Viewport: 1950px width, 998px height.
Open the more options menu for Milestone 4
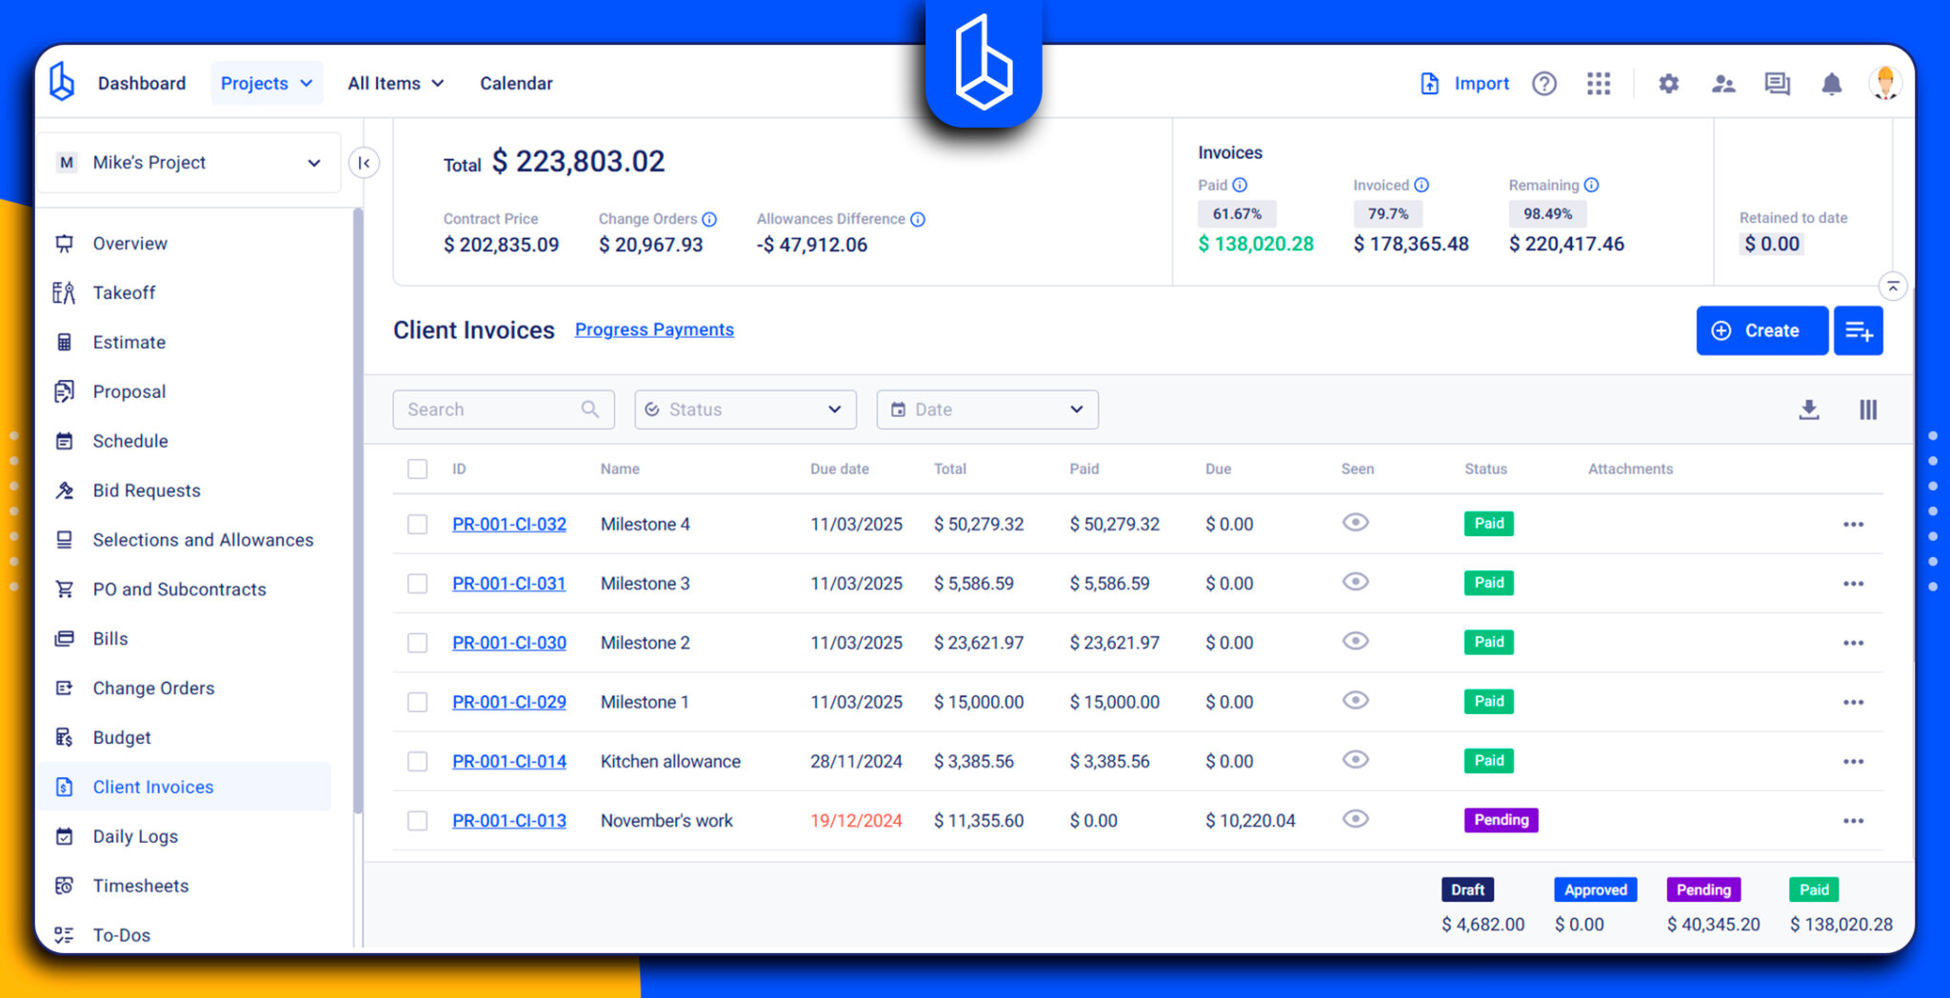point(1853,525)
